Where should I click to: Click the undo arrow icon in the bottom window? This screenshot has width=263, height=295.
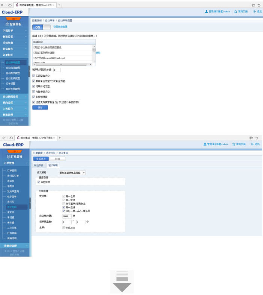257,138
